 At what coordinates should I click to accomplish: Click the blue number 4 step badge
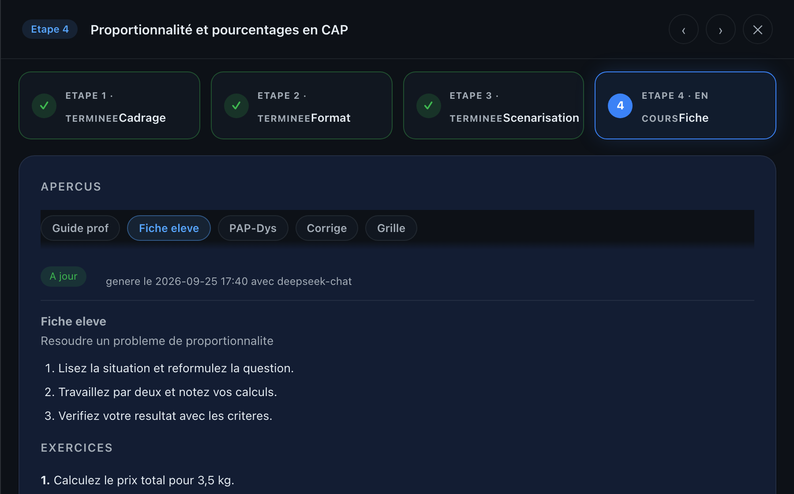(620, 105)
